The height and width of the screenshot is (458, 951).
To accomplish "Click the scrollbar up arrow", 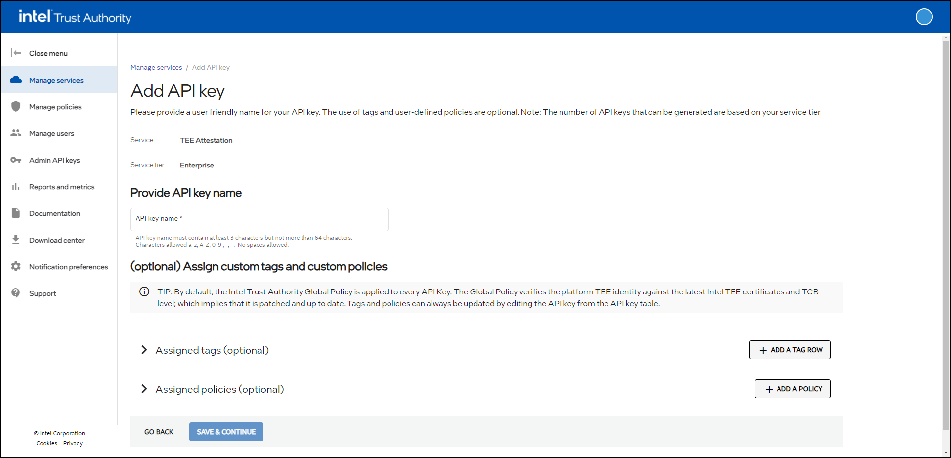I will click(946, 37).
